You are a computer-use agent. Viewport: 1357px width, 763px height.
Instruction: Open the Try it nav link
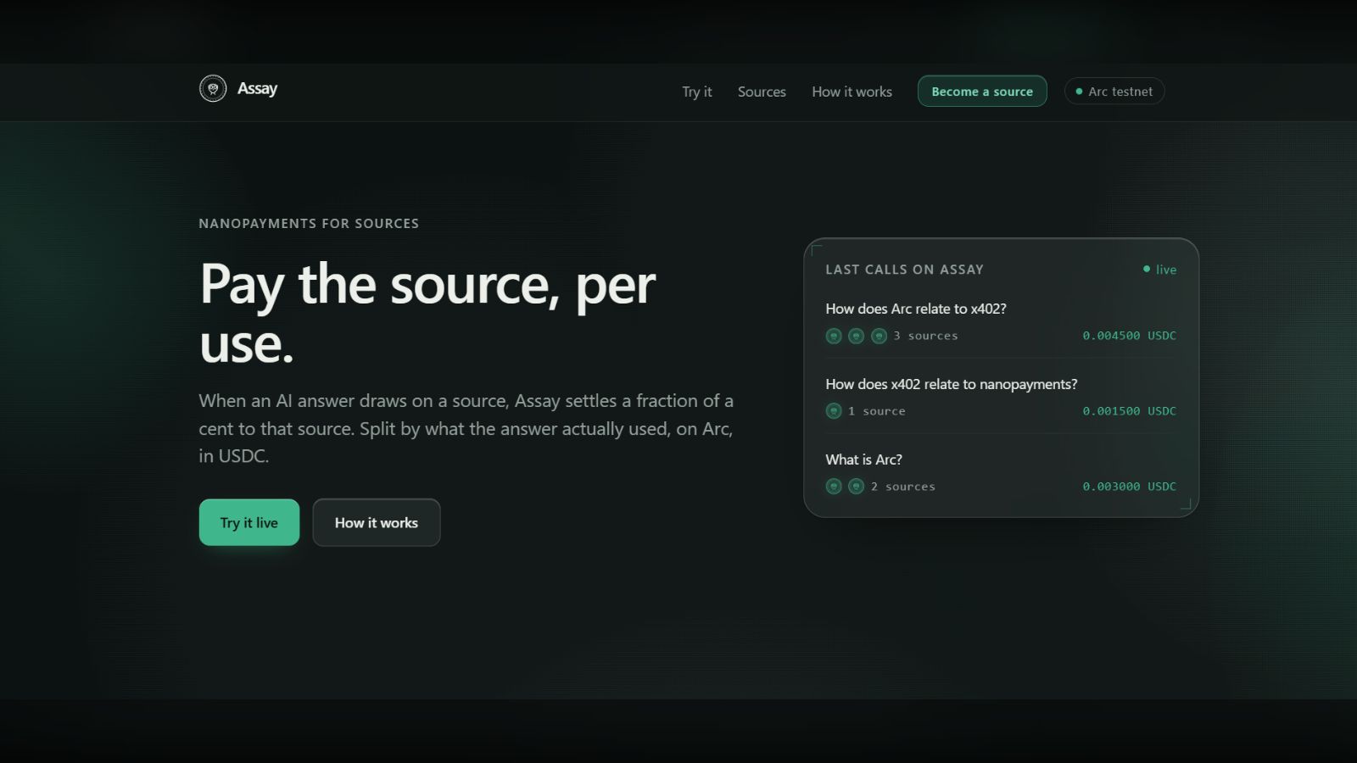tap(697, 92)
